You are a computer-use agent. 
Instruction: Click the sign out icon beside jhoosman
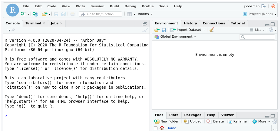click(263, 6)
